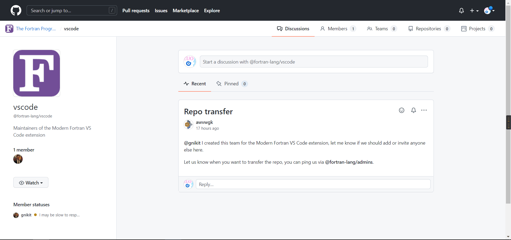Open the user avatar profile menu

pyautogui.click(x=489, y=11)
